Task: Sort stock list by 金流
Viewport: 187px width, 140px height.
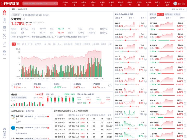Action: coord(131,18)
